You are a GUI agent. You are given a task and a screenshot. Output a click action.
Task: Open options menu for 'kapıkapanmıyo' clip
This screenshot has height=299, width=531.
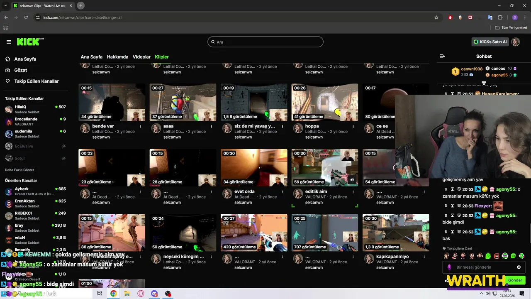pos(424,257)
